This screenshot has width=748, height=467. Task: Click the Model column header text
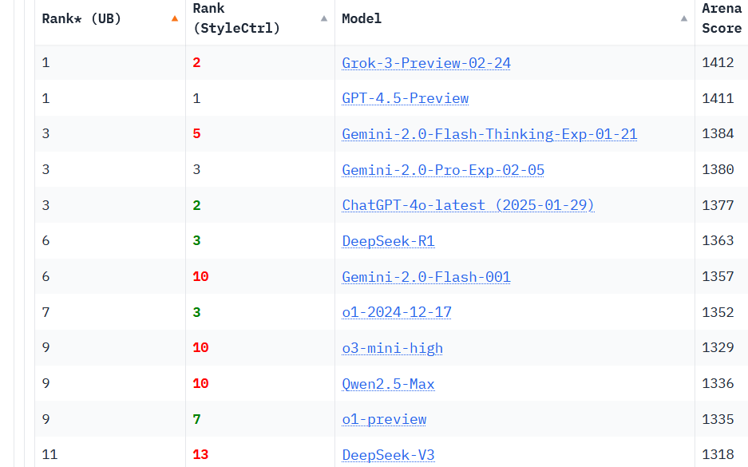tap(362, 18)
